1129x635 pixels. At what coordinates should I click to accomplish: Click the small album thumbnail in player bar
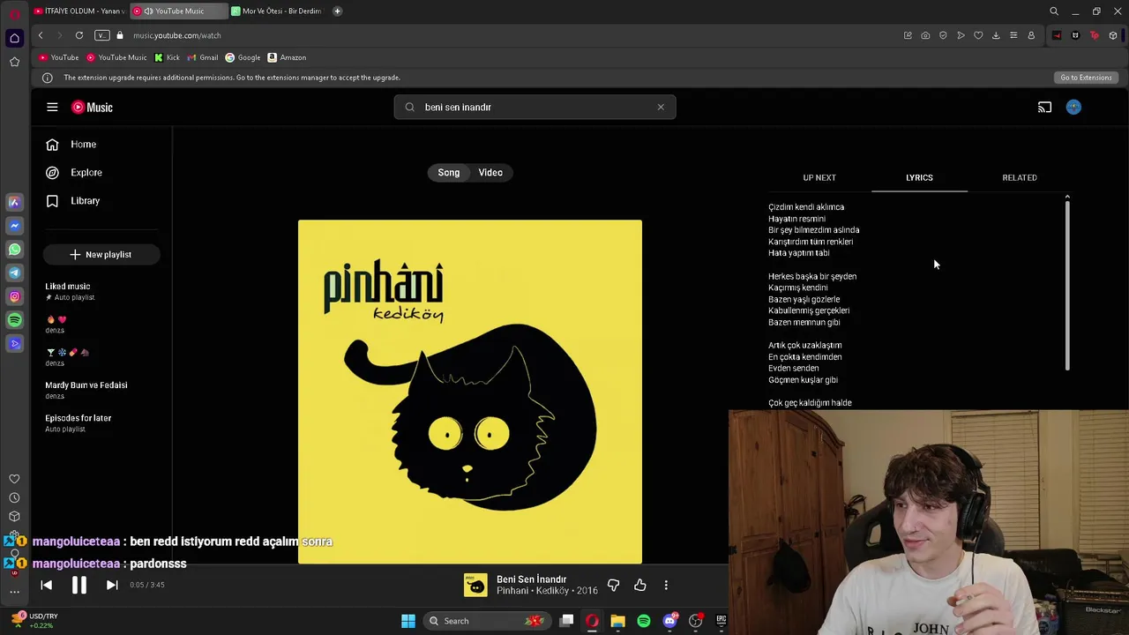[x=475, y=585]
